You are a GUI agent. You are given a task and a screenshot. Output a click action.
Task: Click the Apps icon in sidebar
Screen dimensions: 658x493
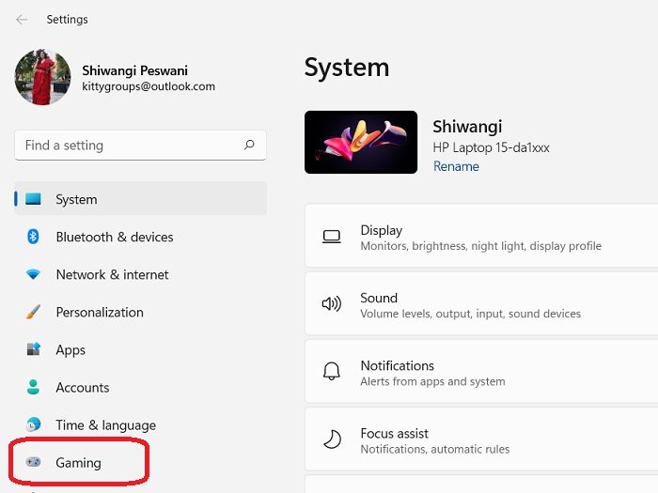[33, 349]
